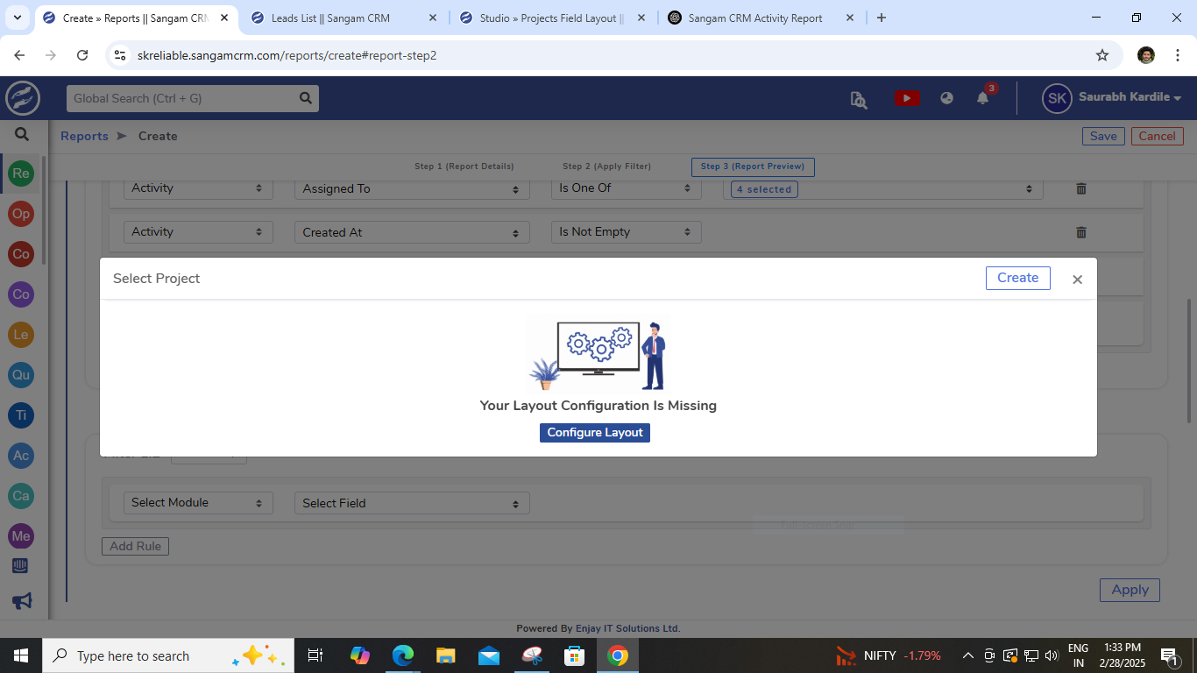Open Windows Start menu

(x=20, y=655)
